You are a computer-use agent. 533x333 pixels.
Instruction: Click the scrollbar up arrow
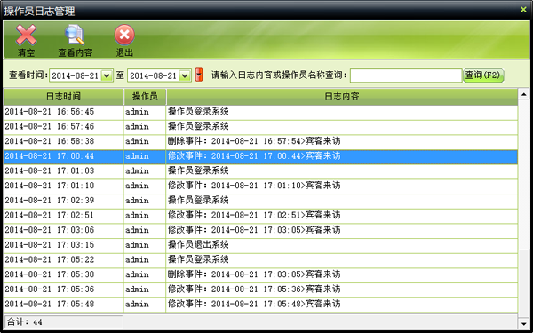[x=523, y=93]
